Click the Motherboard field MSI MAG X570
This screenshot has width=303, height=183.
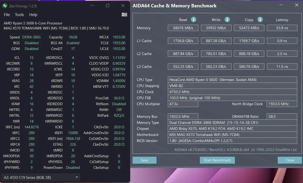(232, 135)
